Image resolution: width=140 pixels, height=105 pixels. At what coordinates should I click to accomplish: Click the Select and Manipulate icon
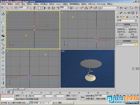77,8
